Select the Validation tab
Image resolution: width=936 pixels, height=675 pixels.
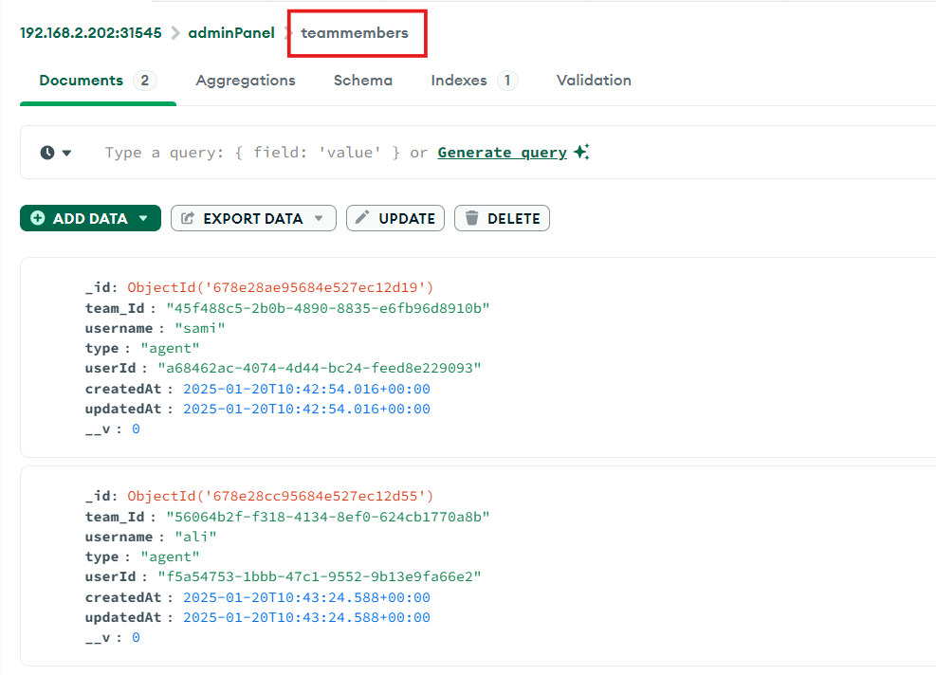point(594,81)
